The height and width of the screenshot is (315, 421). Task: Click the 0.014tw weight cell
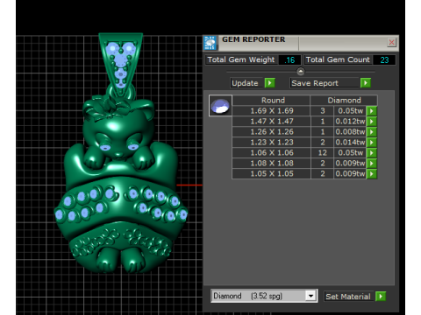click(350, 143)
